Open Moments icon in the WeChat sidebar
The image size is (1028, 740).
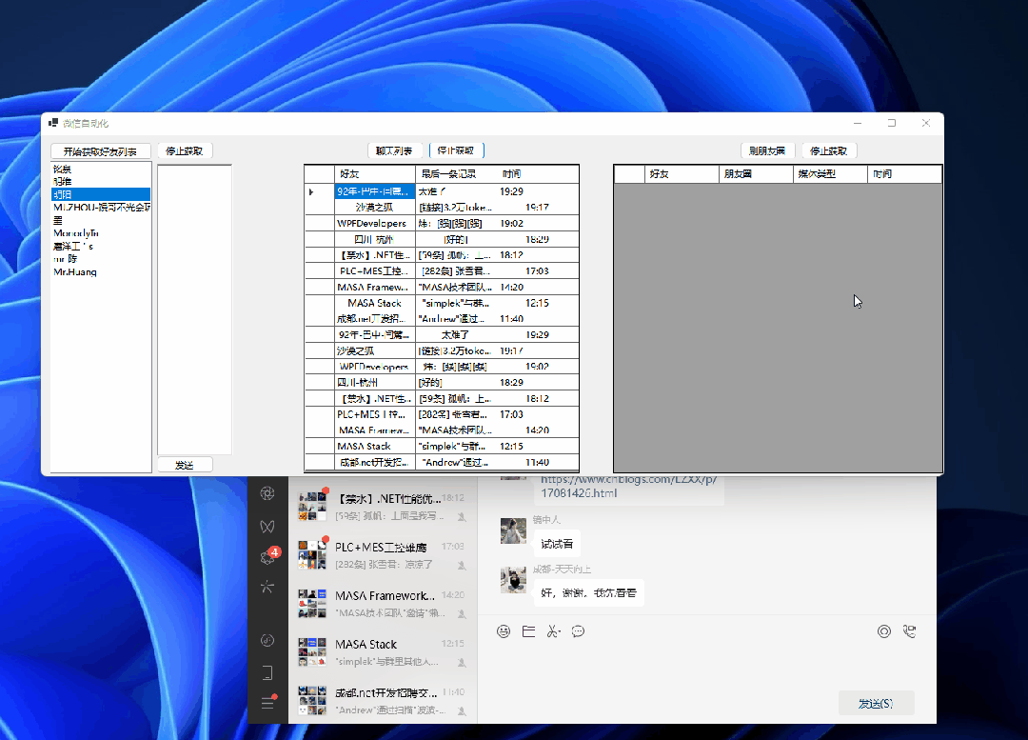(x=267, y=493)
